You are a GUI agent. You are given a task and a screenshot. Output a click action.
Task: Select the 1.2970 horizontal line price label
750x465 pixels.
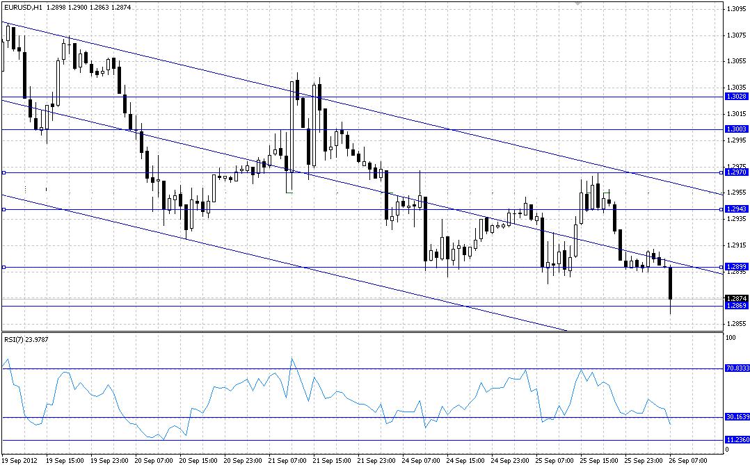(737, 172)
